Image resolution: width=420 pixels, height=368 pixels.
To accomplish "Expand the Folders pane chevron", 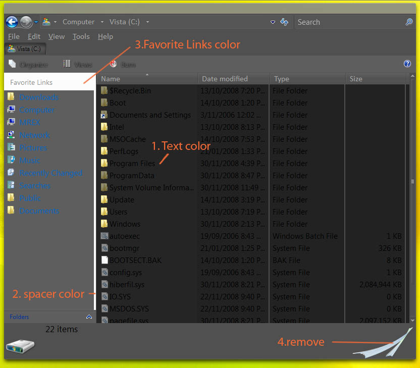I will (x=89, y=317).
